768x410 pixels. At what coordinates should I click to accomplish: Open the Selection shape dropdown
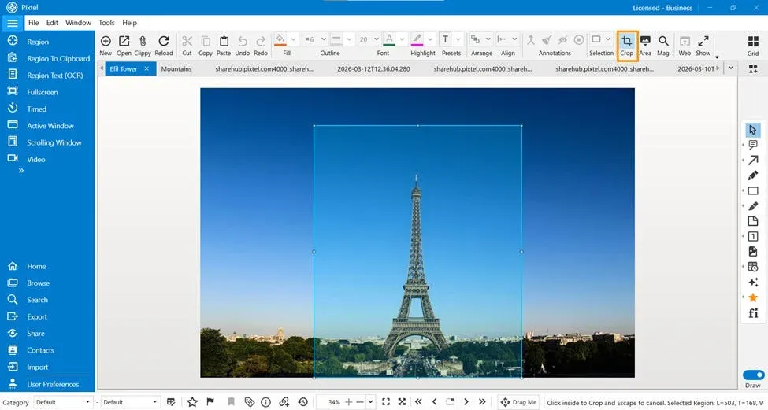608,39
